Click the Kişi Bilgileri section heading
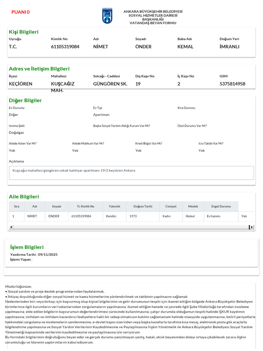The width and height of the screenshot is (263, 351). 24,32
